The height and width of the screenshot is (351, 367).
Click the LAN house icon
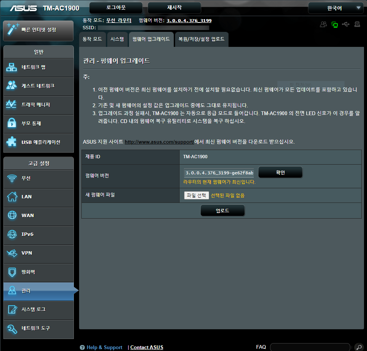[12, 196]
